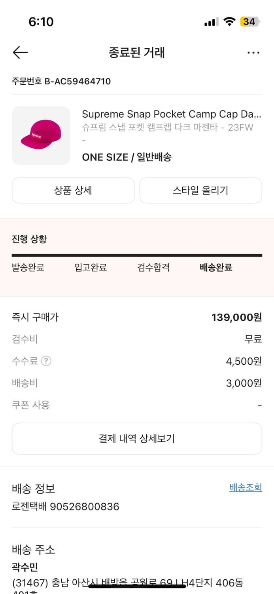Open the pink Supreme cap thumbnail
274x594 pixels.
(x=41, y=135)
